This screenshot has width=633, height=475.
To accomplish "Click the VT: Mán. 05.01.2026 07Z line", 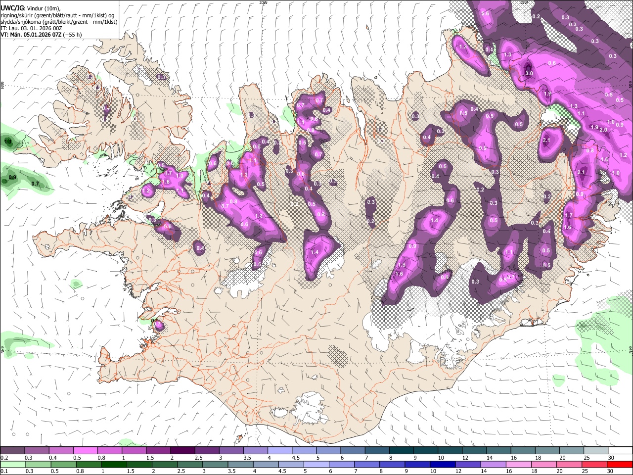I will tap(41, 35).
